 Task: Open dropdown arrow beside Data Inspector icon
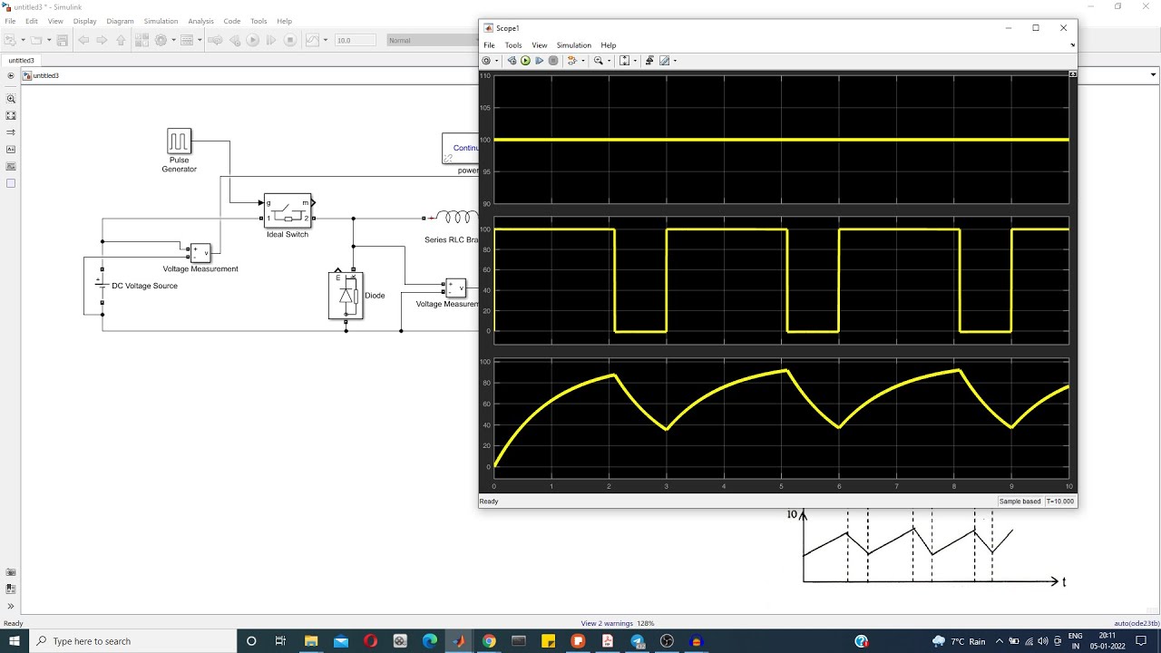pos(326,40)
